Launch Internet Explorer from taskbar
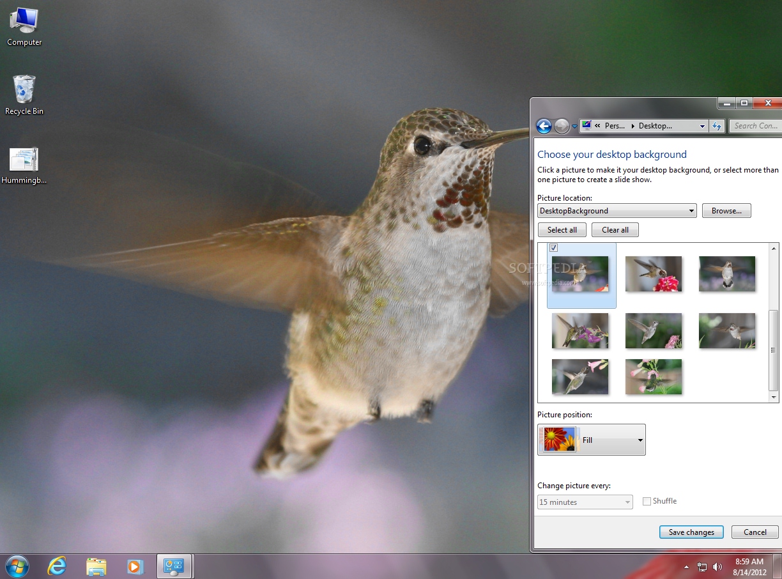Image resolution: width=782 pixels, height=579 pixels. [x=57, y=566]
